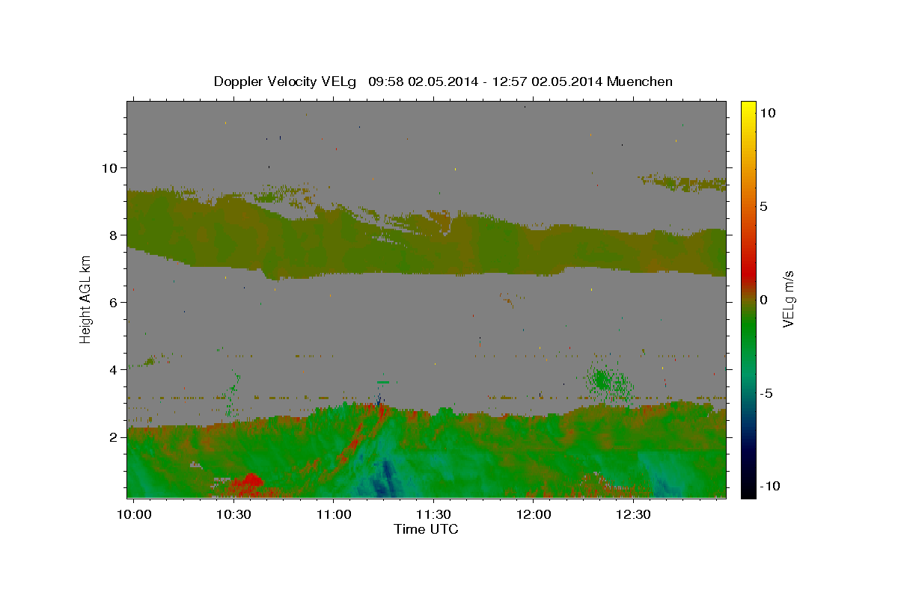Viewport: 898px width, 598px height.
Task: Click the dark blue downdraft streak near 11:15
Action: coord(385,478)
